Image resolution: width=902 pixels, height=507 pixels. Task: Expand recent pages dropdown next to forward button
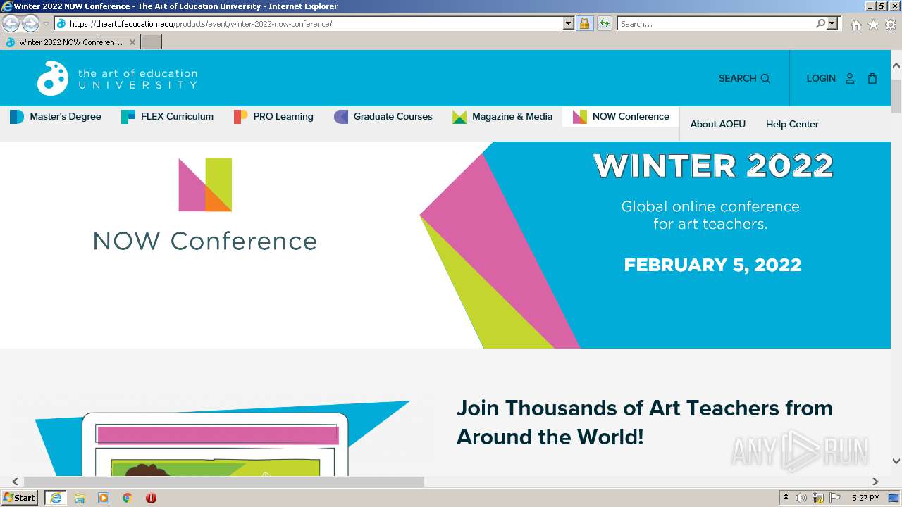click(x=47, y=24)
